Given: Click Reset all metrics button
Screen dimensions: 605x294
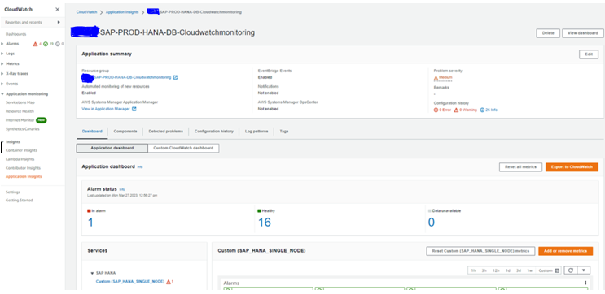Looking at the screenshot, I should click(520, 167).
